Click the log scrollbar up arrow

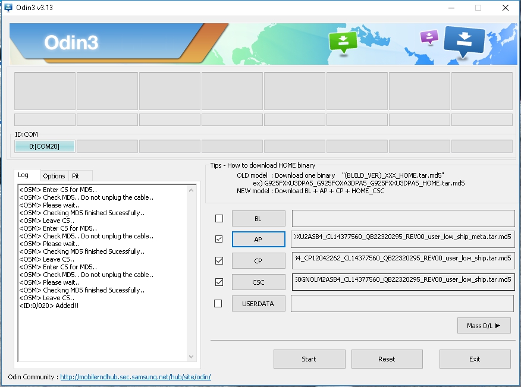tap(191, 190)
